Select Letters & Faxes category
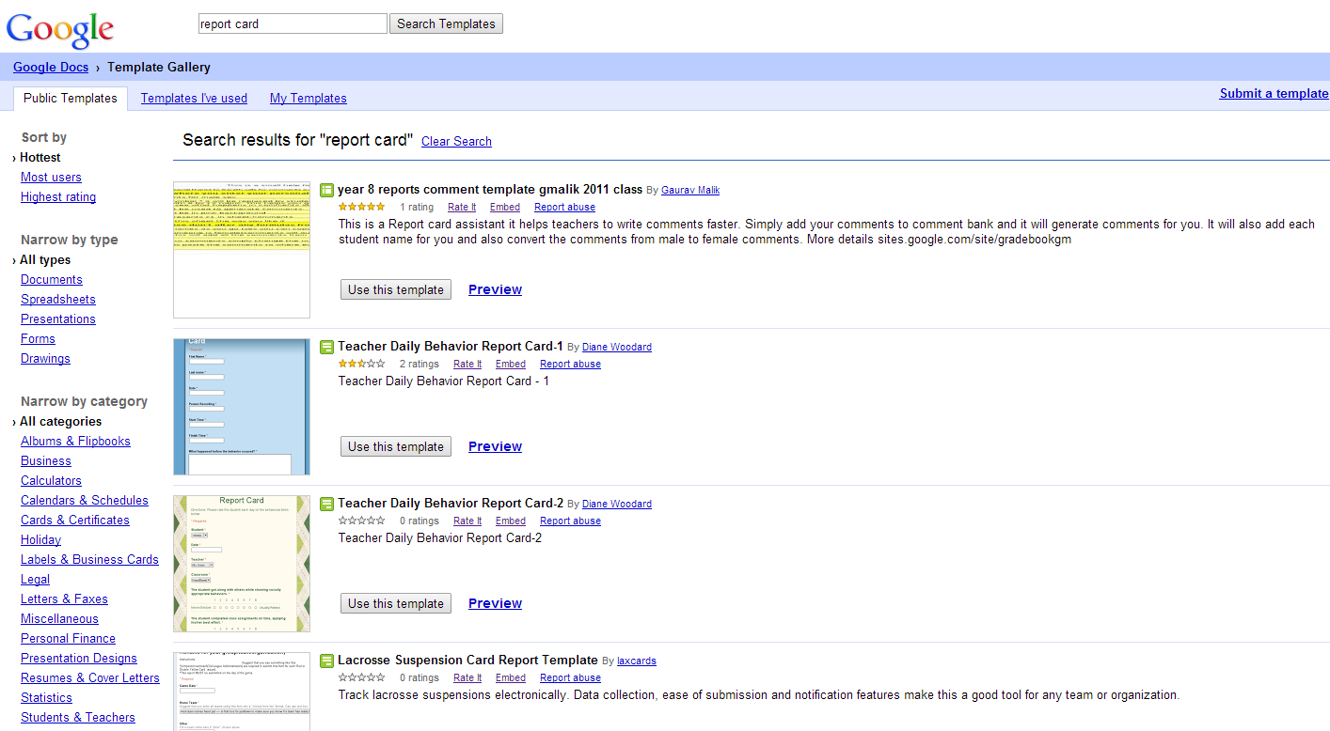The image size is (1330, 731). [64, 599]
